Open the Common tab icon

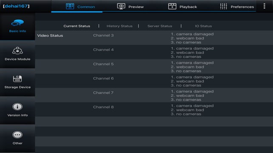[x=70, y=6]
